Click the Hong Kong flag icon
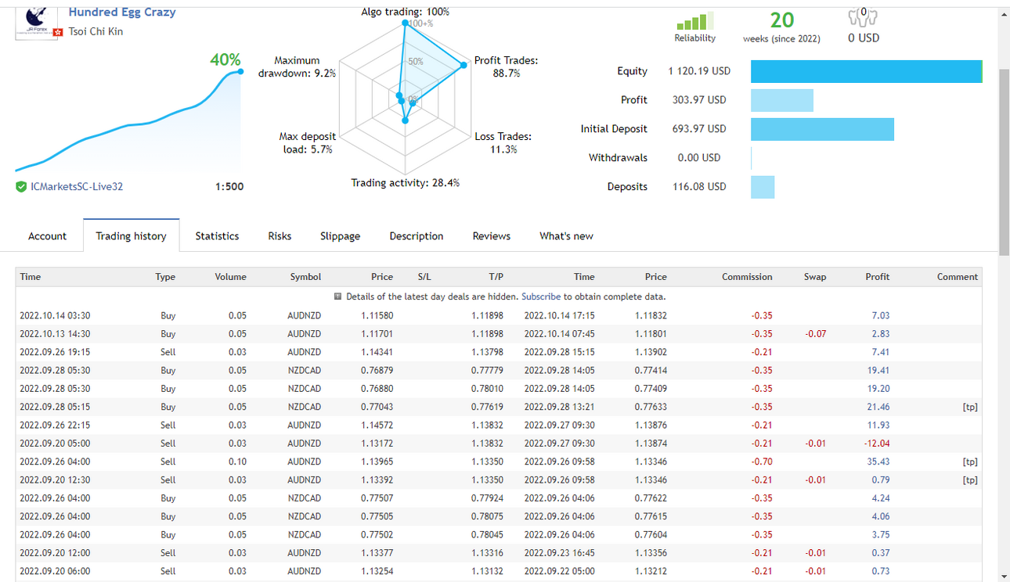This screenshot has width=1010, height=582. click(x=57, y=32)
